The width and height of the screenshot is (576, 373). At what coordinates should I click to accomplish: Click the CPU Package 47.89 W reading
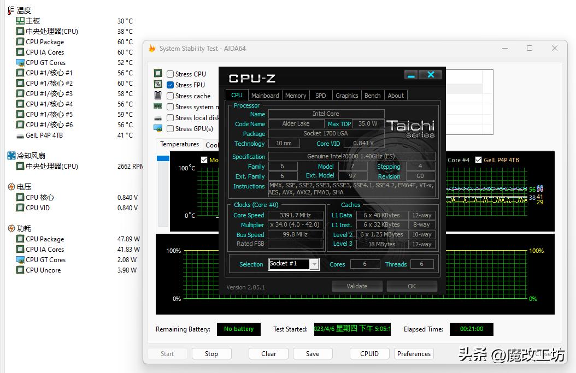point(128,239)
